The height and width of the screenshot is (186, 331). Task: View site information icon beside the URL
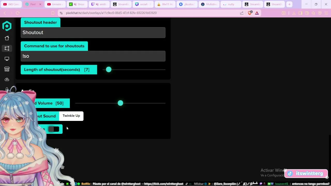pyautogui.click(x=61, y=13)
